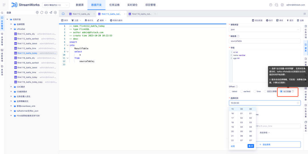Switch to 项目管理 top menu
308x154 pixels.
point(151,5)
